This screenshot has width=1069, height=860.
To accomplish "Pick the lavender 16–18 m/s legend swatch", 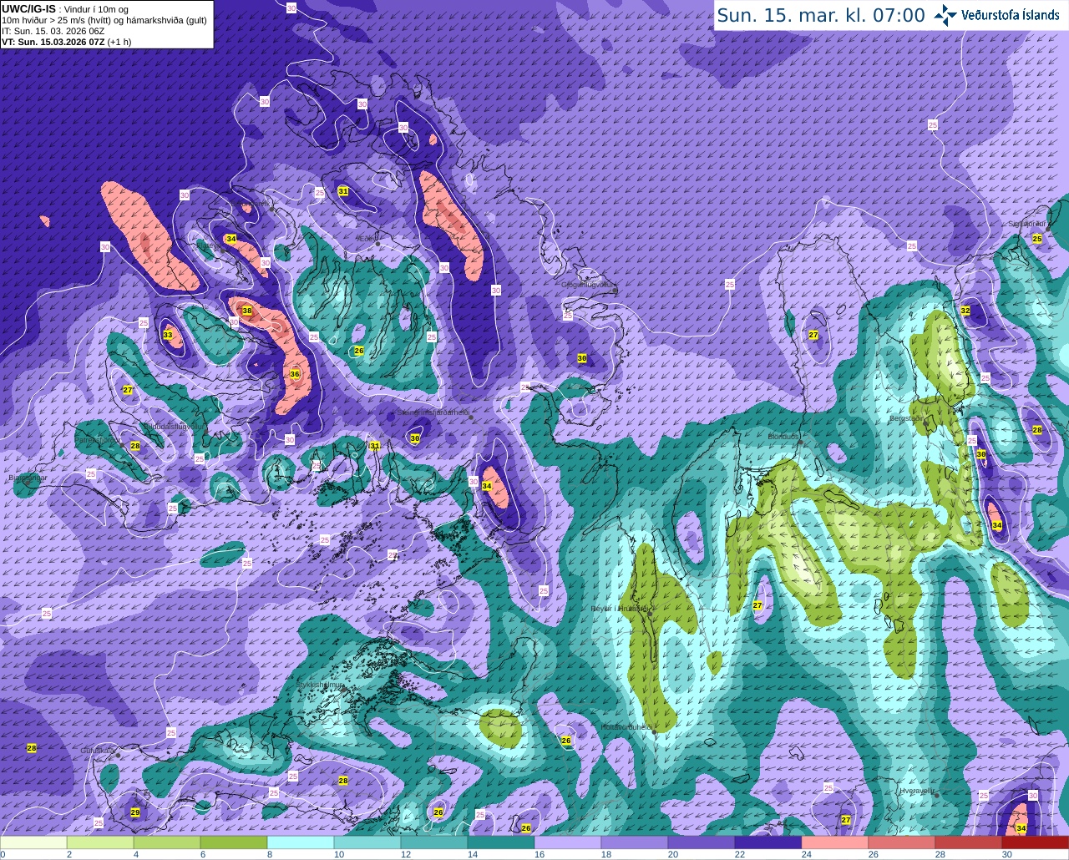I will point(568,842).
